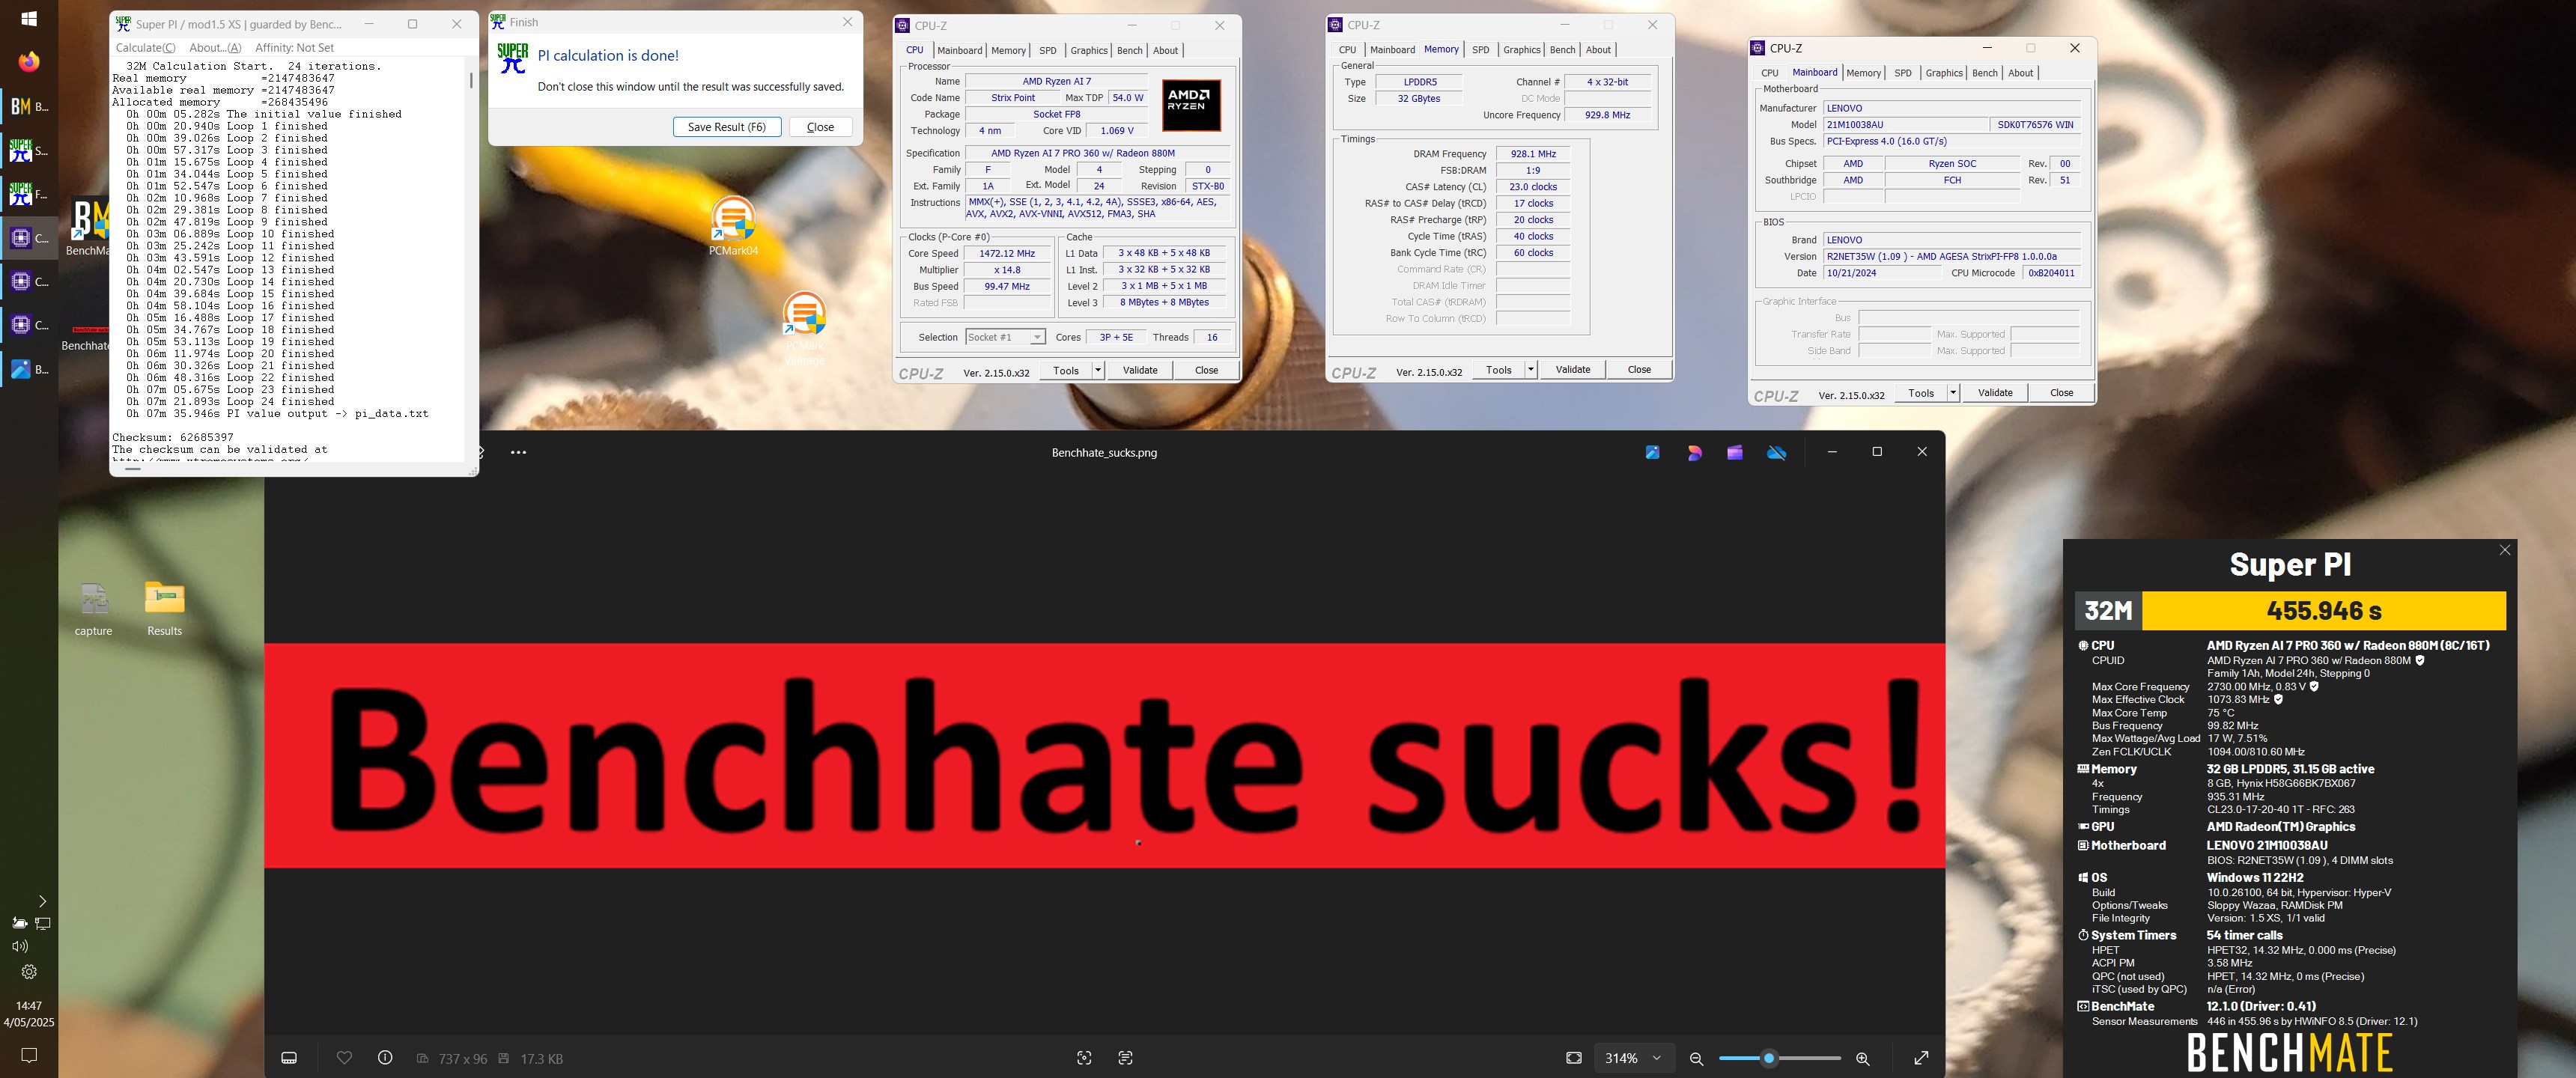Click the volume speaker tray icon
Screen dimensions: 2576x1078
pyautogui.click(x=19, y=946)
